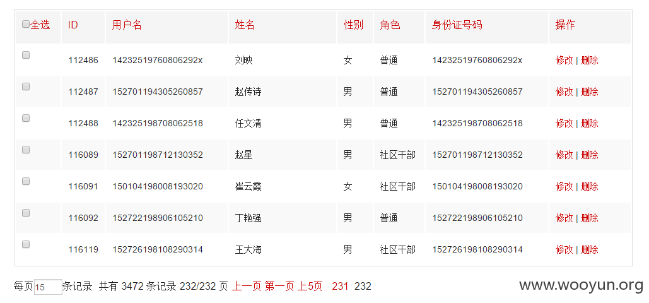Click the ID column header
The width and height of the screenshot is (649, 303).
pos(73,25)
